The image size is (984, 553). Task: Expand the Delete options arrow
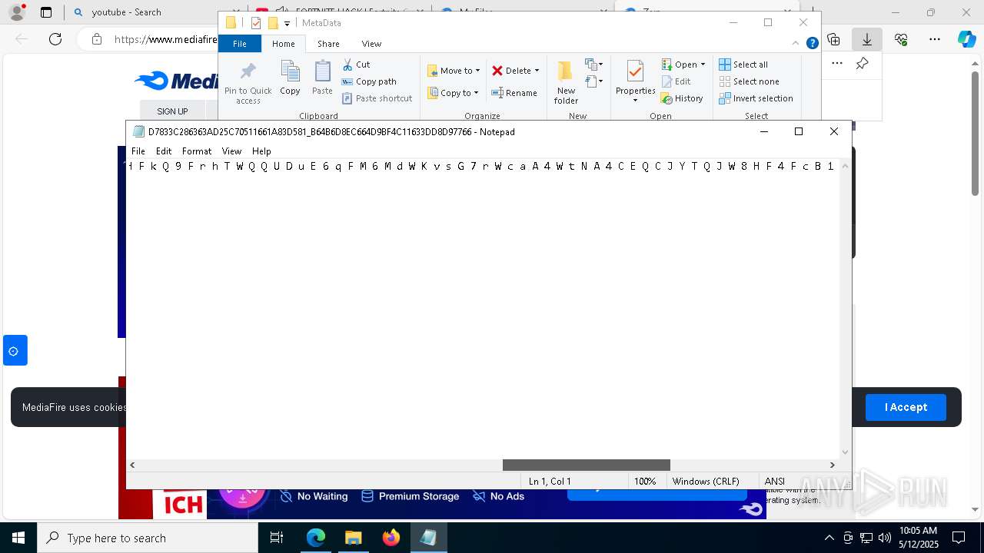pos(537,71)
